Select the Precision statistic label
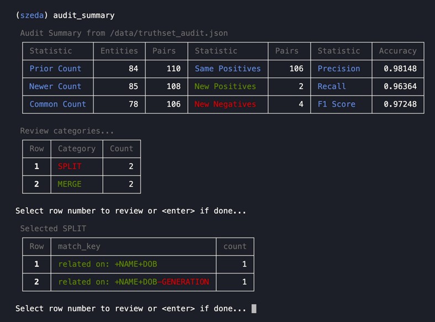Image resolution: width=435 pixels, height=322 pixels. [338, 68]
